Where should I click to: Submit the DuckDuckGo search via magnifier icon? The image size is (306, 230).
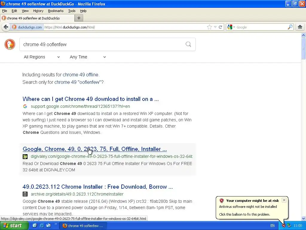(188, 44)
